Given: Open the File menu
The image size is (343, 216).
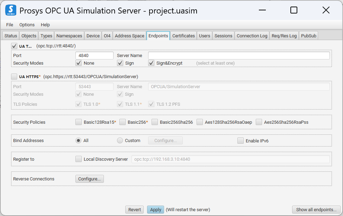Looking at the screenshot, I should click(x=10, y=25).
